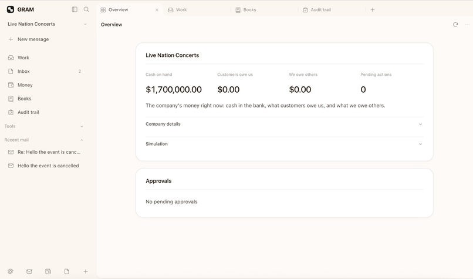Expand the Simulation chevron
Image resolution: width=473 pixels, height=279 pixels.
[420, 144]
